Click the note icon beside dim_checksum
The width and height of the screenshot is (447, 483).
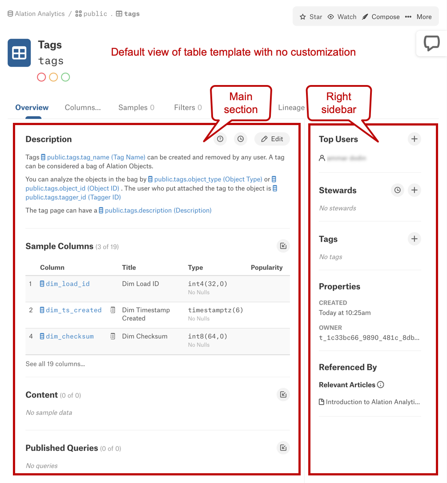click(x=113, y=337)
